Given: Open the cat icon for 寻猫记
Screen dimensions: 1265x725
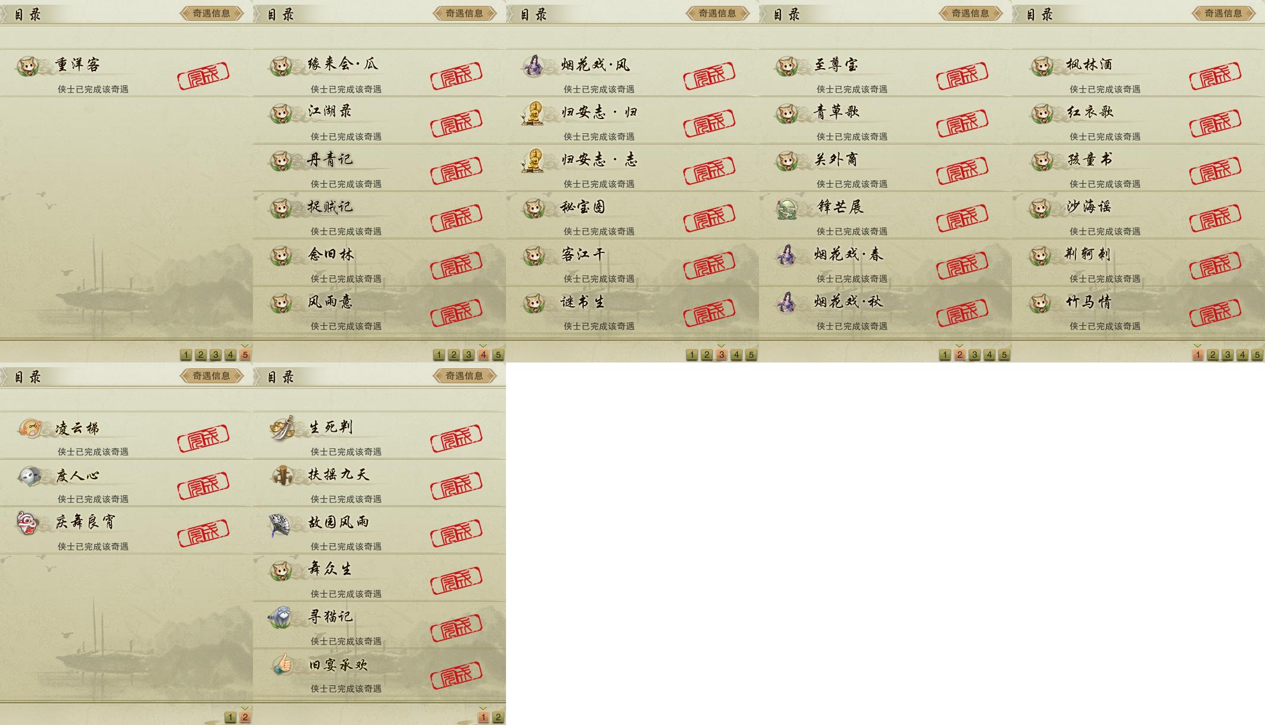Looking at the screenshot, I should 280,617.
